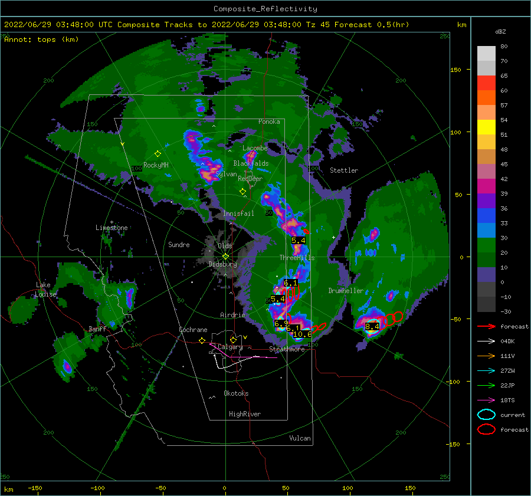Click the Vulcan city label
Image resolution: width=531 pixels, height=496 pixels.
[300, 438]
